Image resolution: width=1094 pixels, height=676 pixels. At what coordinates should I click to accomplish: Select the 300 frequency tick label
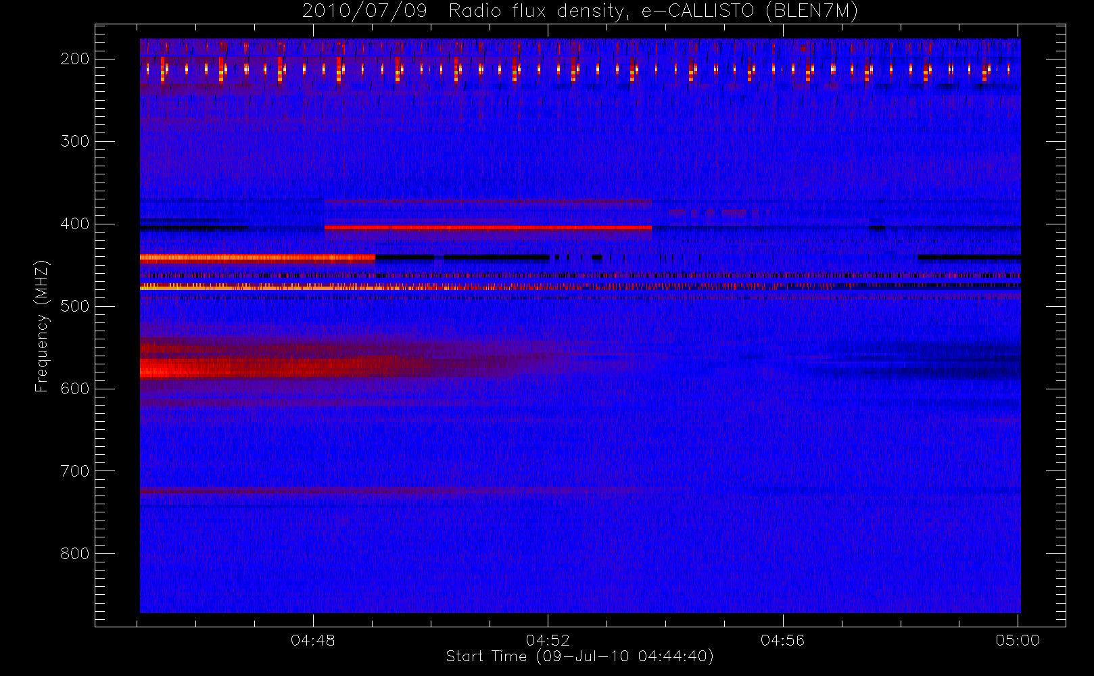tap(74, 141)
